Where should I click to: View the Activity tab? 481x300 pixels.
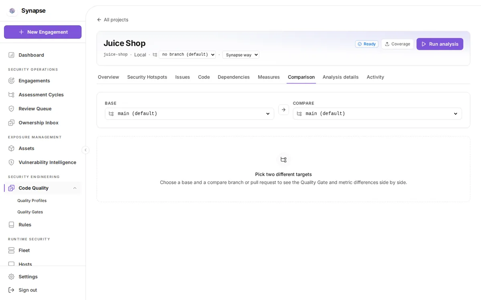coord(375,77)
